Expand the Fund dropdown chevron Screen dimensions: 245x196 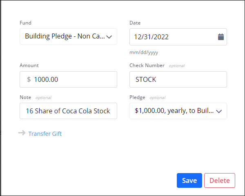tap(109, 36)
